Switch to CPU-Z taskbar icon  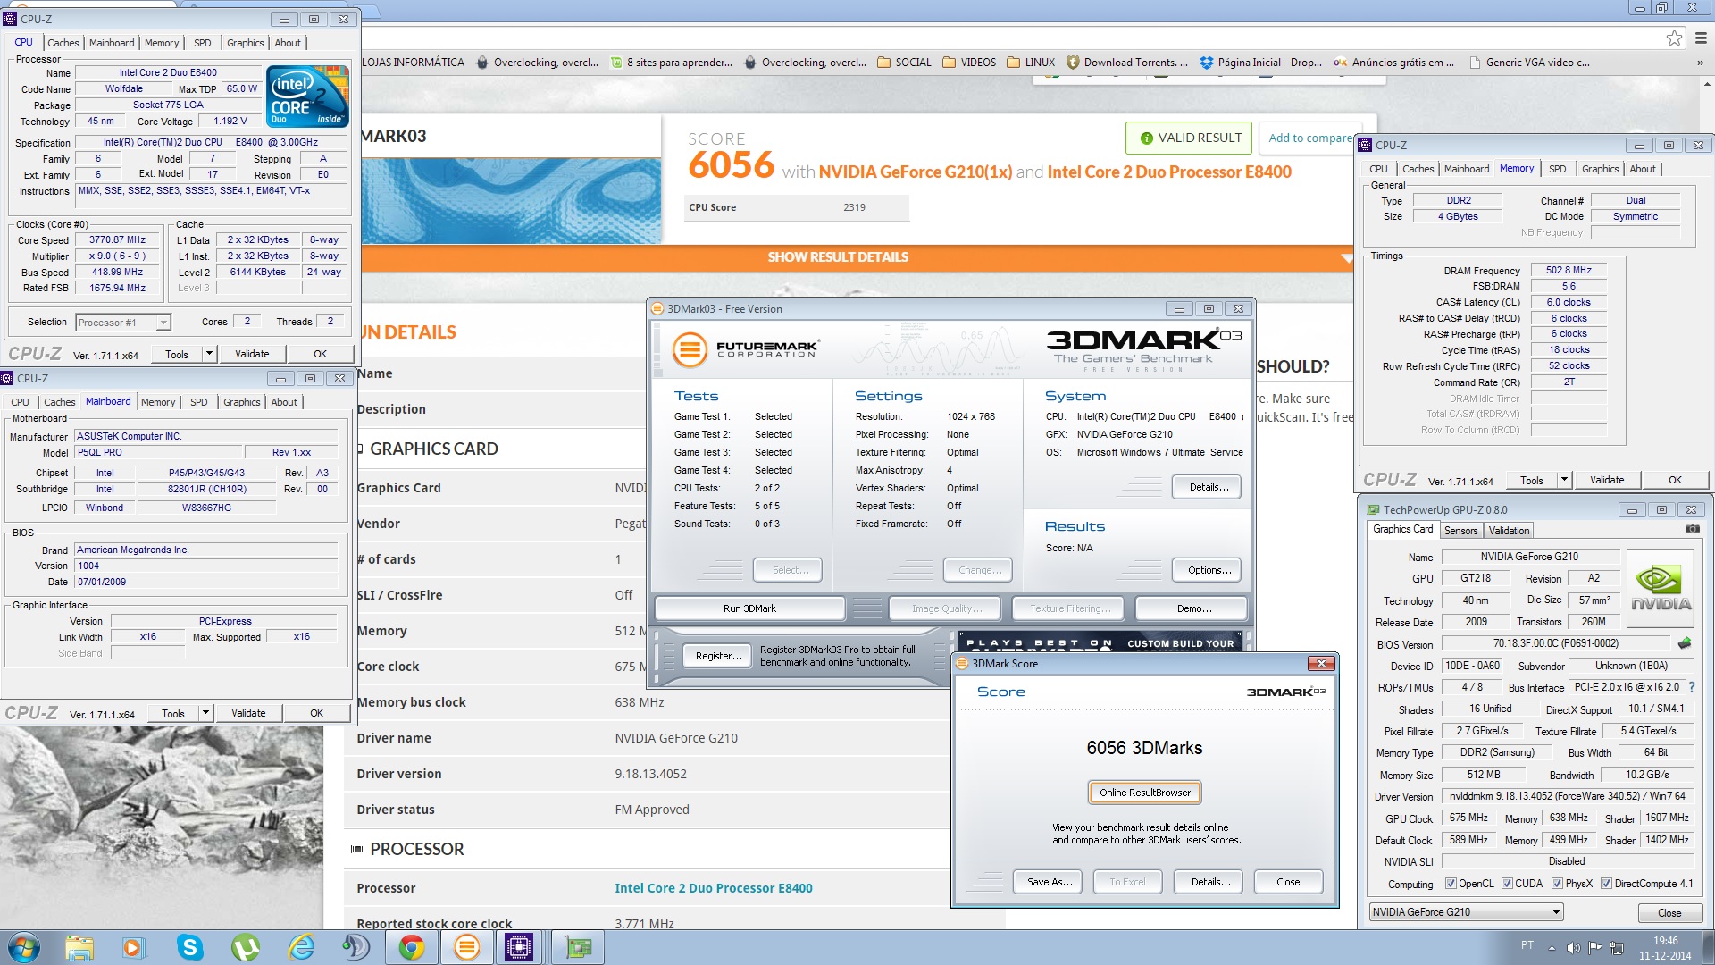(519, 947)
